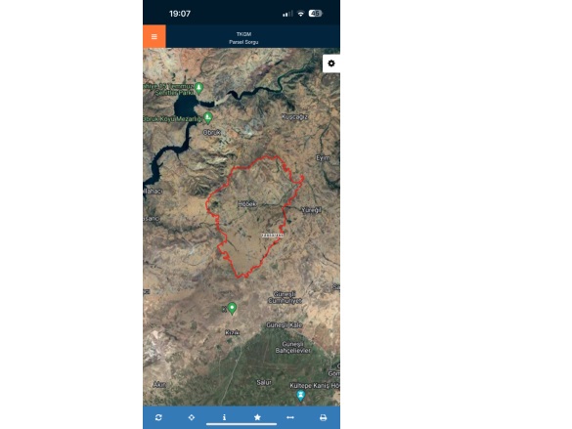Tap the Yüreğil place label
The image size is (572, 429).
pos(311,210)
